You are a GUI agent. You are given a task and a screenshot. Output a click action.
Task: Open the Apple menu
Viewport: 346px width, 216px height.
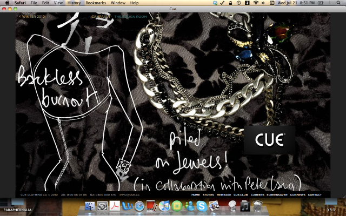click(x=7, y=3)
